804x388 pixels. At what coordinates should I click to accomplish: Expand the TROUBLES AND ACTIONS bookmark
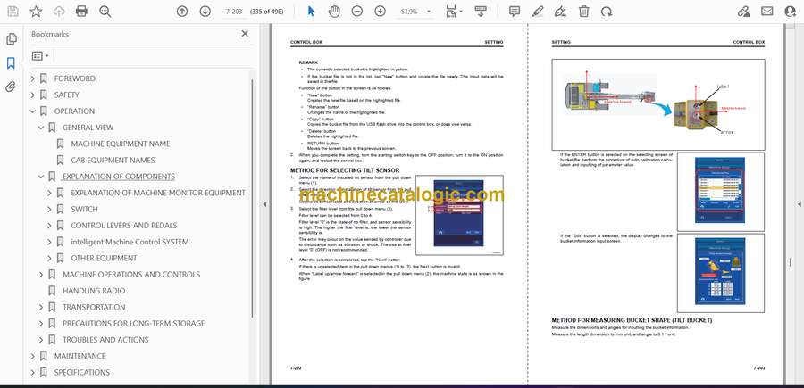(x=41, y=340)
